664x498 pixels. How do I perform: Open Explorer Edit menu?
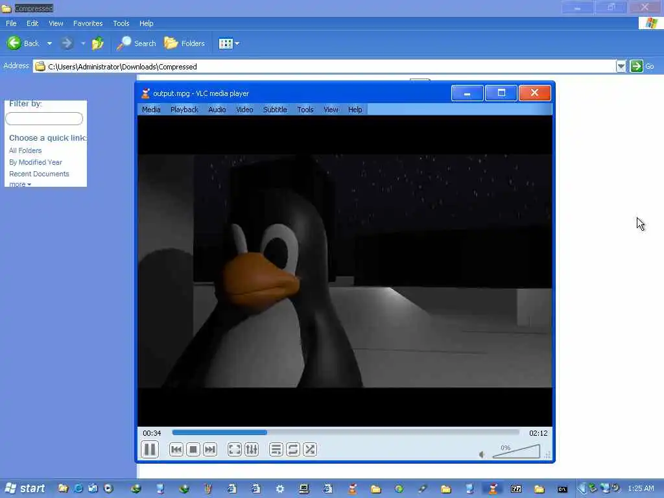[32, 23]
